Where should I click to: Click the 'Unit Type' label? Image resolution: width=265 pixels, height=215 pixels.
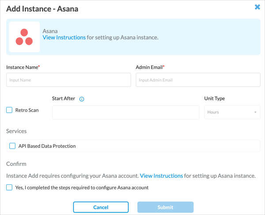pyautogui.click(x=215, y=99)
